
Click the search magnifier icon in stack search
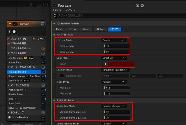(55, 15)
